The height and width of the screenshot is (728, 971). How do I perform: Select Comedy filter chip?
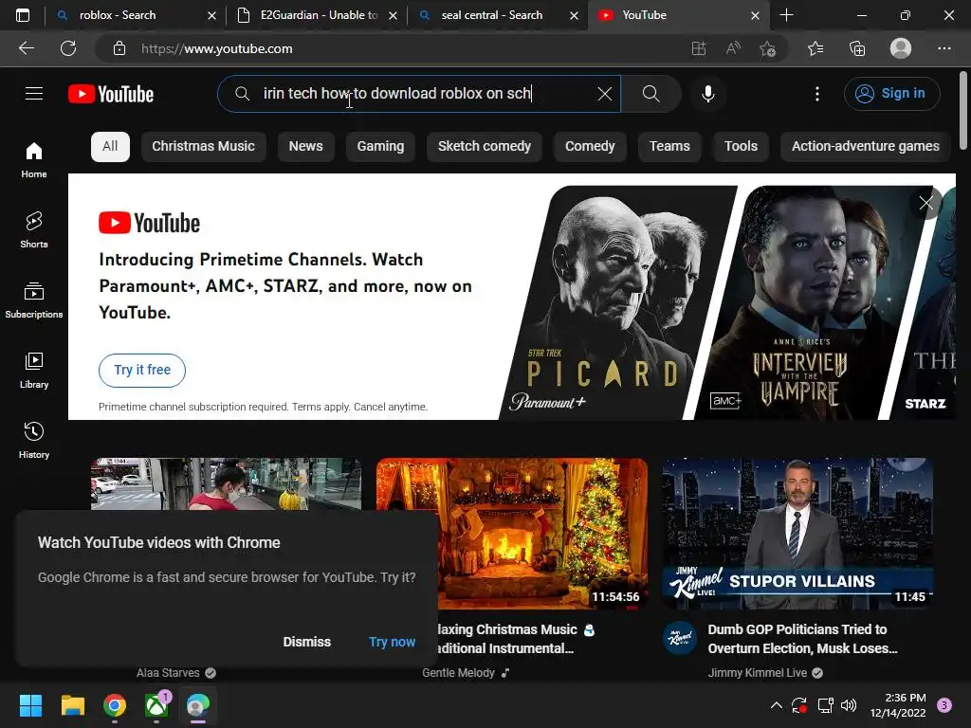click(590, 146)
